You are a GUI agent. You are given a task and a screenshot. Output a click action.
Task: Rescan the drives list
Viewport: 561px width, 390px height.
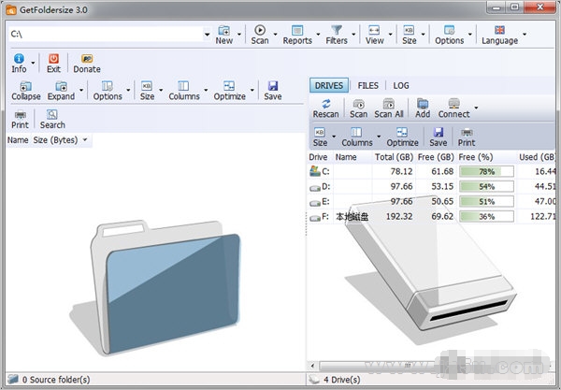pyautogui.click(x=325, y=108)
